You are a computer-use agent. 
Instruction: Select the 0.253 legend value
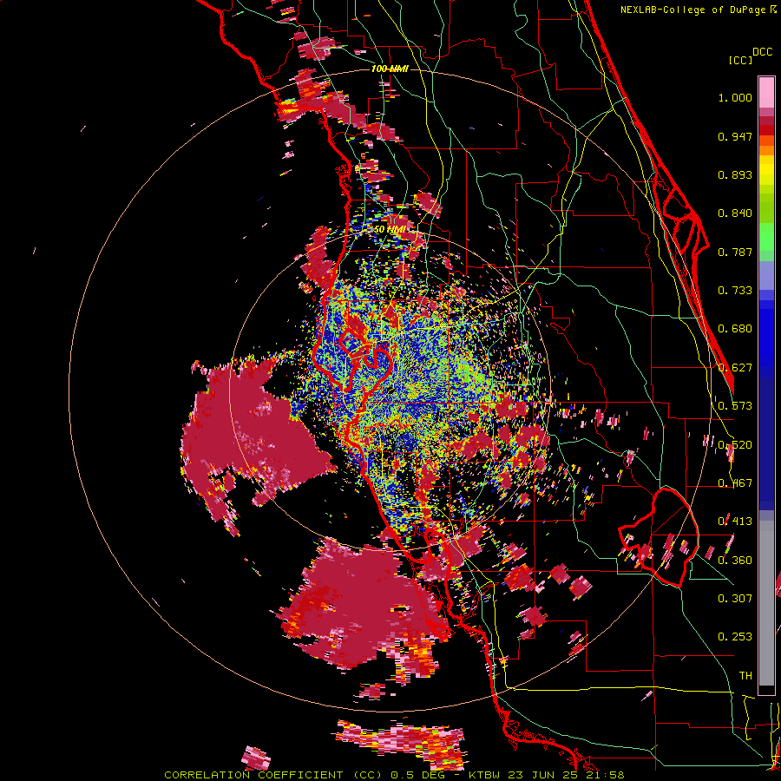pos(735,637)
